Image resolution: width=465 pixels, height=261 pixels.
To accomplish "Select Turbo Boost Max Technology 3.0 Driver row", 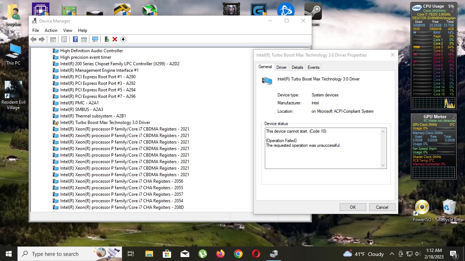I will (x=105, y=123).
